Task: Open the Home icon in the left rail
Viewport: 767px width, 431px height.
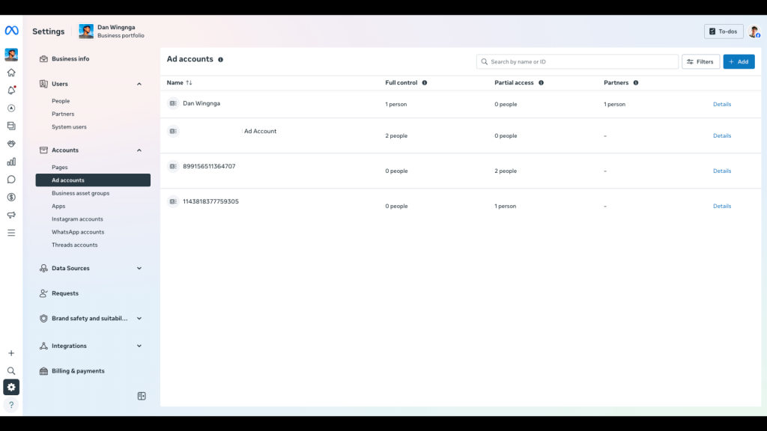Action: 10,72
